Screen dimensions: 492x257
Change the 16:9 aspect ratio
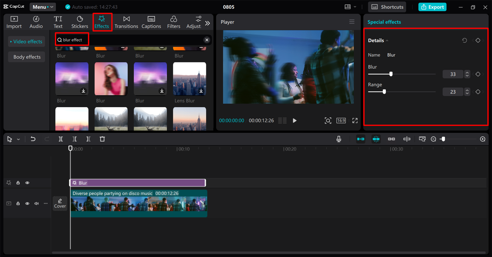point(341,121)
